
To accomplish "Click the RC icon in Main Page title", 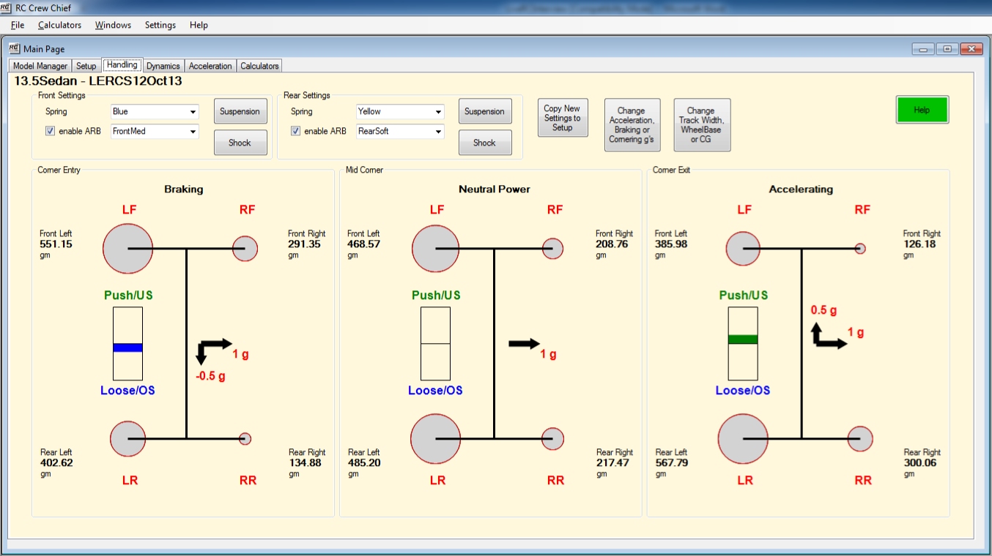I will tap(14, 48).
